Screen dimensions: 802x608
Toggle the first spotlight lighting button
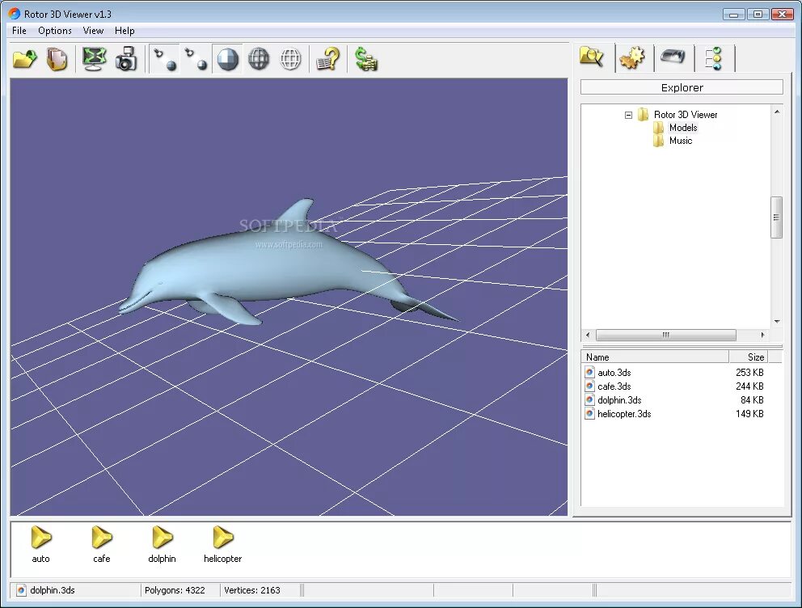coord(165,59)
